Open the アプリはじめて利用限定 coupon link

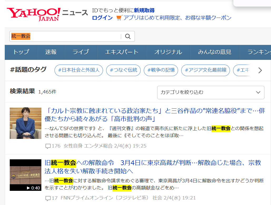[x=177, y=18]
